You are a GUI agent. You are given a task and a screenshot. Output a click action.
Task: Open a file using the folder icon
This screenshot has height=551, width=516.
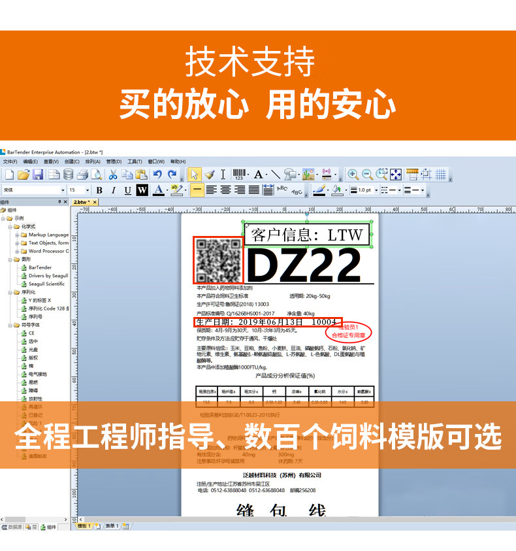pyautogui.click(x=24, y=175)
